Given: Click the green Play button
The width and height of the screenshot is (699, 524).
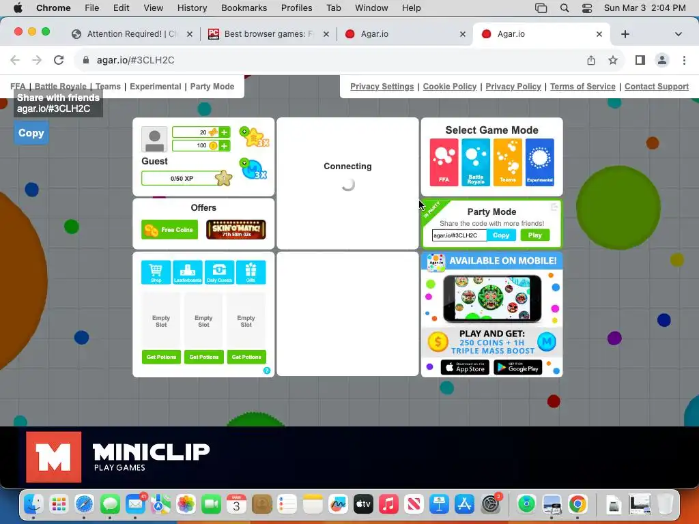Looking at the screenshot, I should [535, 235].
